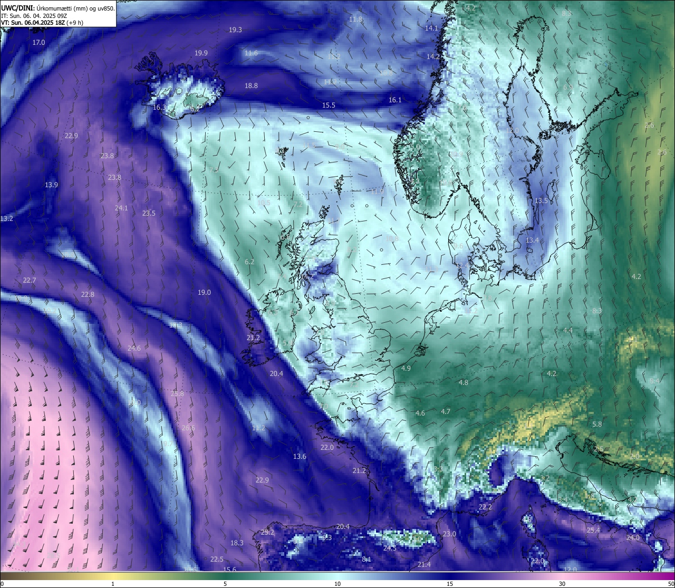Click the map value 15.6

[x=229, y=570]
